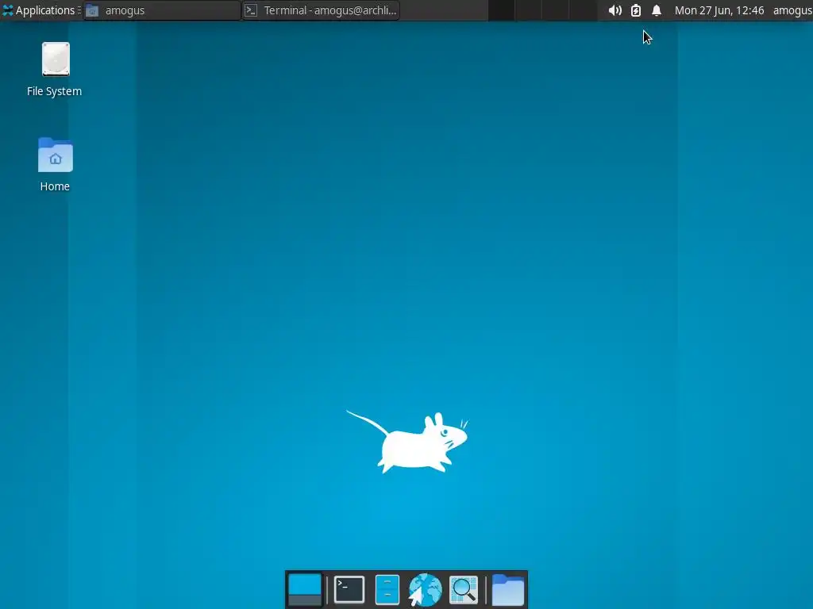813x609 pixels.
Task: Open the notifications bell icon
Action: pyautogui.click(x=657, y=10)
